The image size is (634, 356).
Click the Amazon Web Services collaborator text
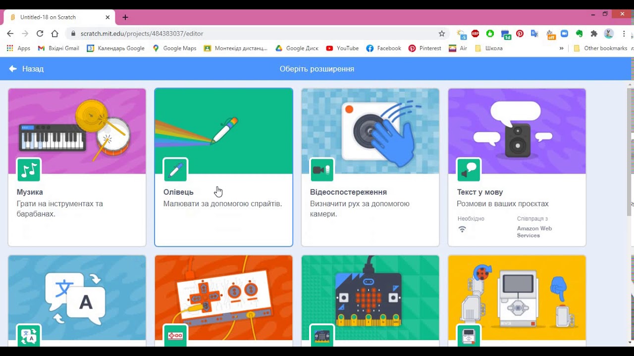pos(534,232)
